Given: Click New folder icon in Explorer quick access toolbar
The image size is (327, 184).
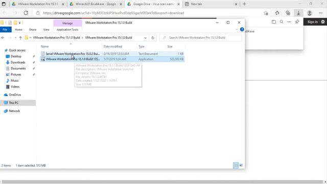Looking at the screenshot, I should [15, 22].
